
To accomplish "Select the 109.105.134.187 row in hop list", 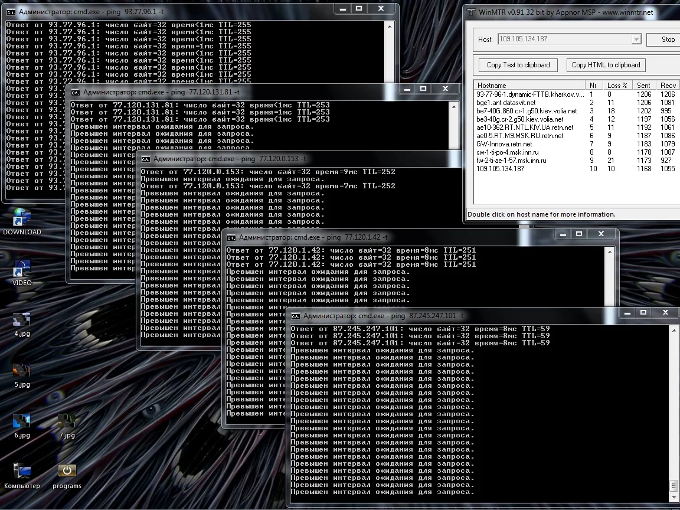I will point(576,169).
